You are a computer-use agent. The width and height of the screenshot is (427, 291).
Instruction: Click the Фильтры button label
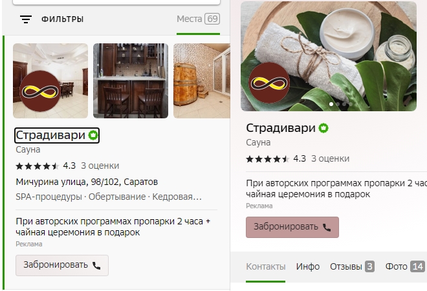[62, 19]
